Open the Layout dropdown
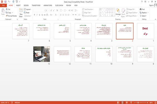Viewport: 157px width, 104px height. (x=27, y=9)
